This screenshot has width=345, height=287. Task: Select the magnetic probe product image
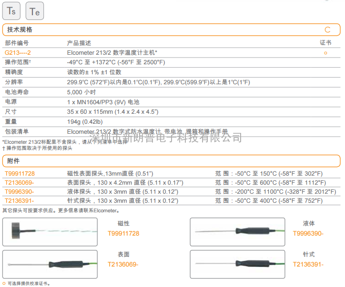pos(50,232)
